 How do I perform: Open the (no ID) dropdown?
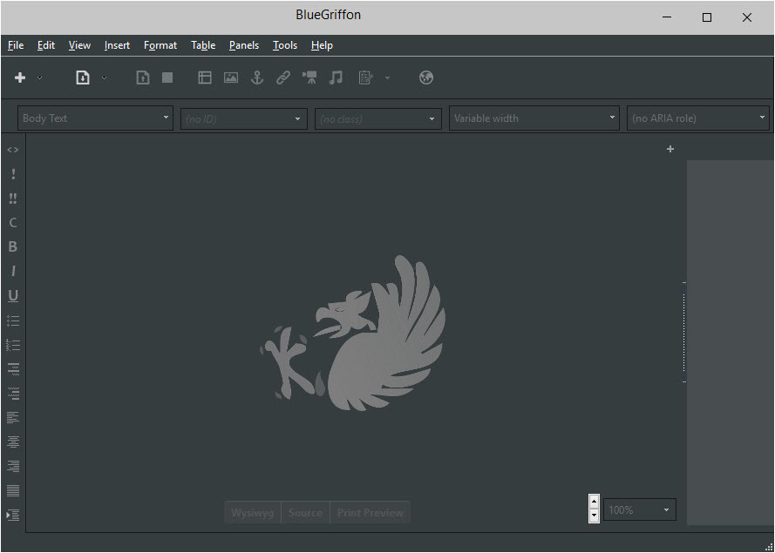click(x=243, y=119)
